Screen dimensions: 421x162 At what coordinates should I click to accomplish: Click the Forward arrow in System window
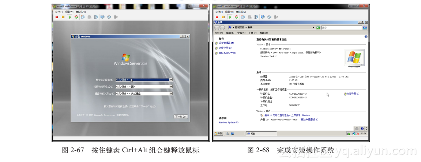coord(222,28)
